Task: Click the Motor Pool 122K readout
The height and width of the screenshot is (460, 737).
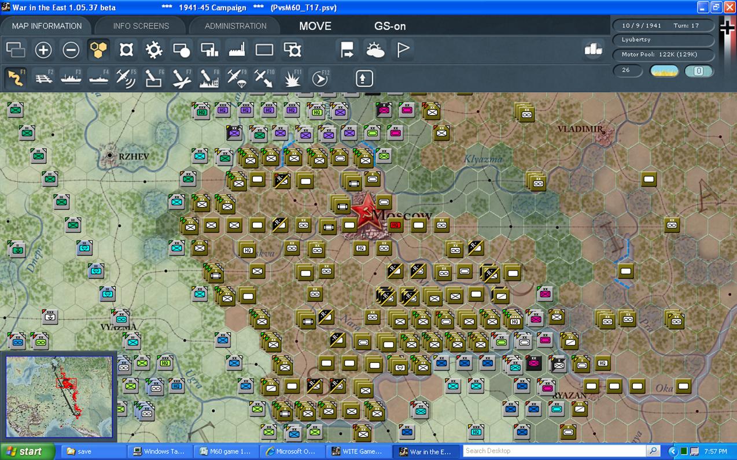Action: (x=664, y=54)
